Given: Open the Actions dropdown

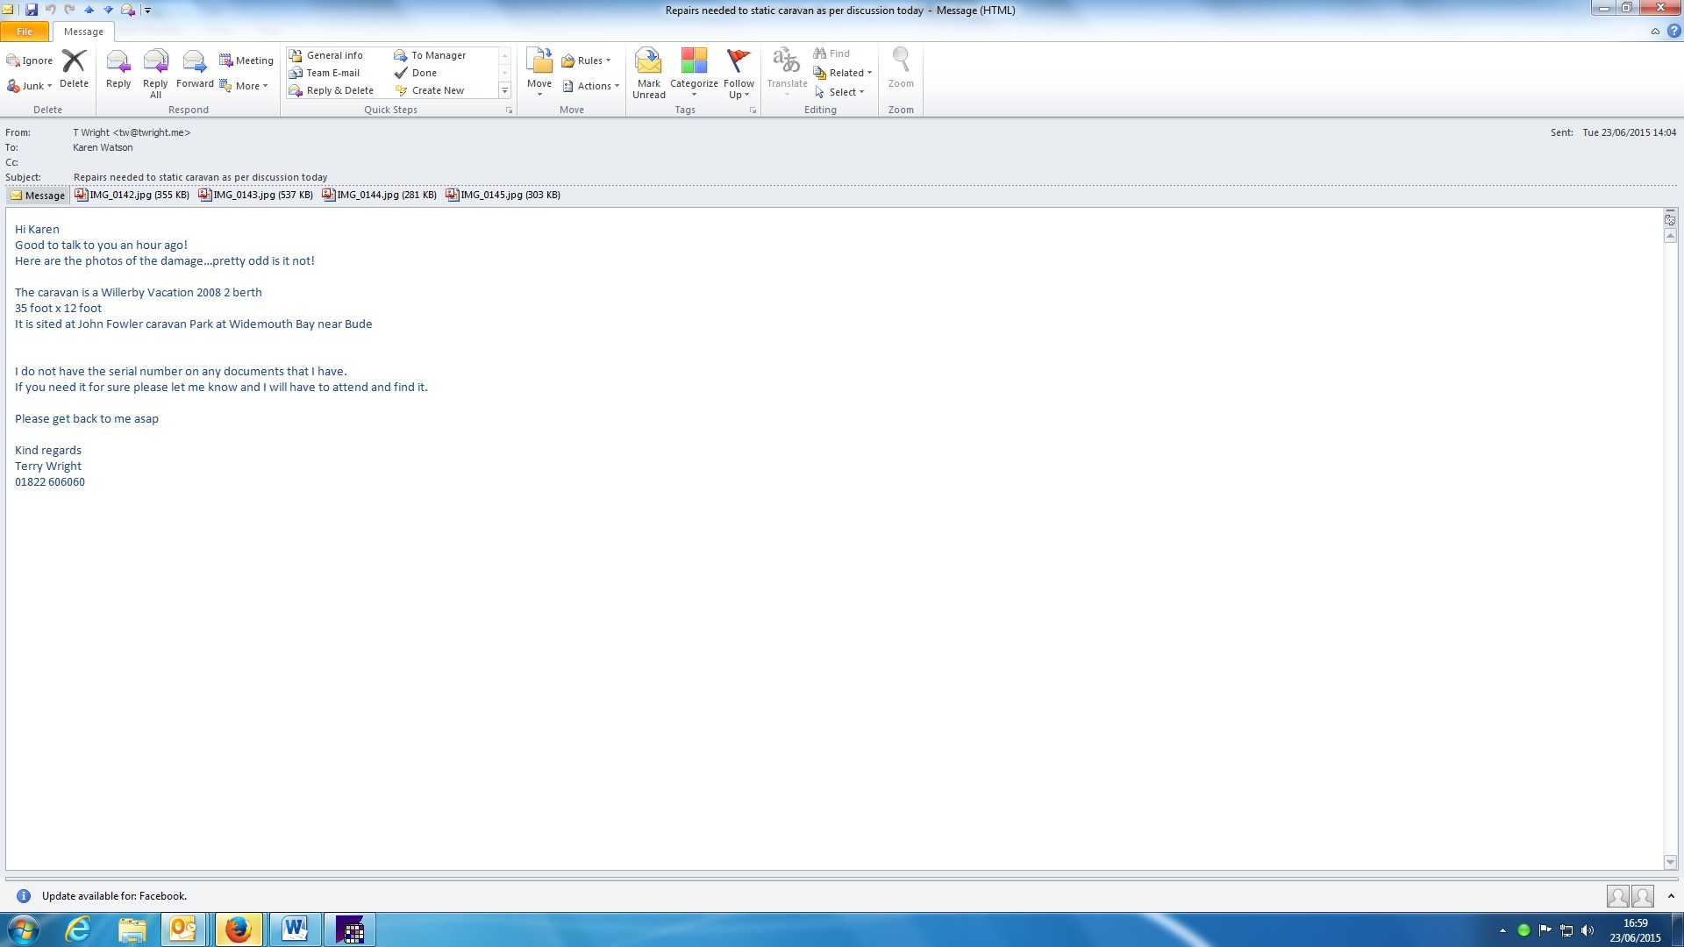Looking at the screenshot, I should point(595,86).
